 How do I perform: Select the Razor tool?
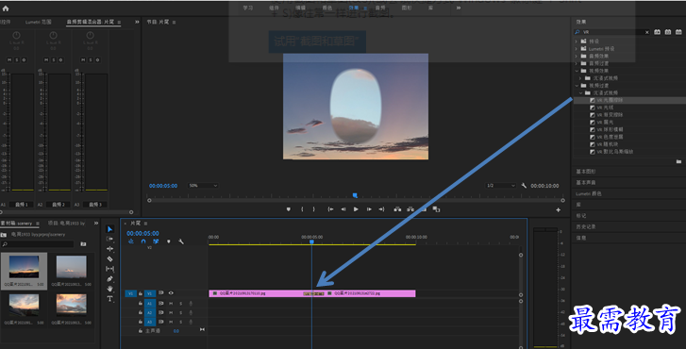(109, 258)
